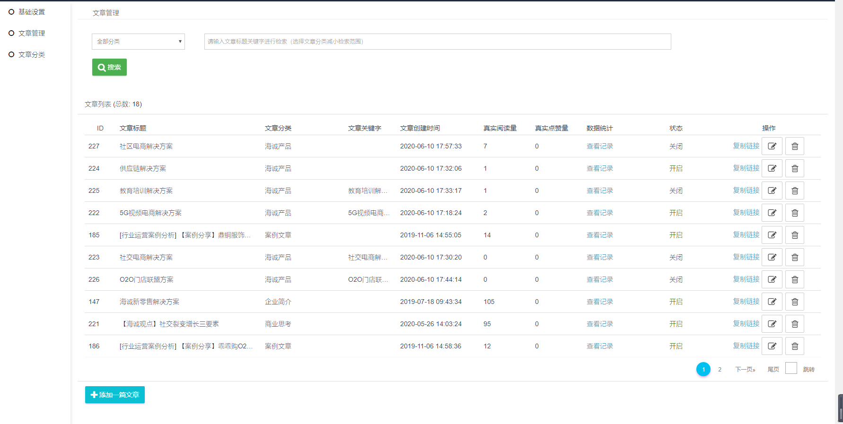The width and height of the screenshot is (843, 424).
Task: Click edit icon for article 222
Action: (x=772, y=213)
